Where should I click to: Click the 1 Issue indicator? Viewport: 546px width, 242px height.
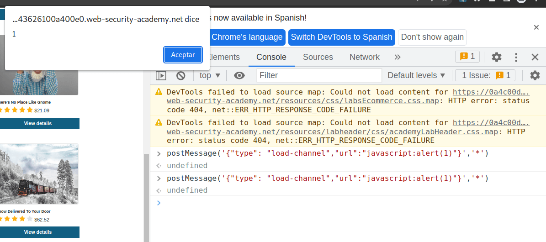485,75
